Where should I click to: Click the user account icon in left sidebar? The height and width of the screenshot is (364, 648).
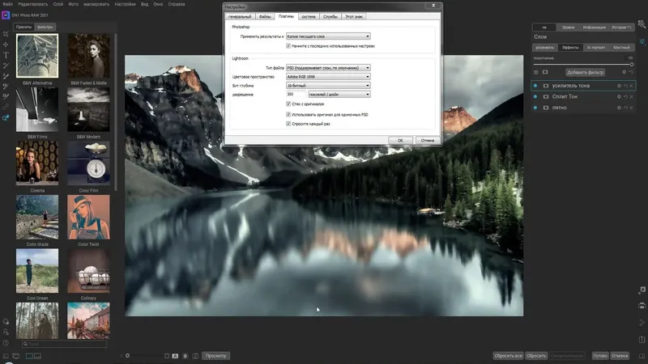tap(6, 332)
